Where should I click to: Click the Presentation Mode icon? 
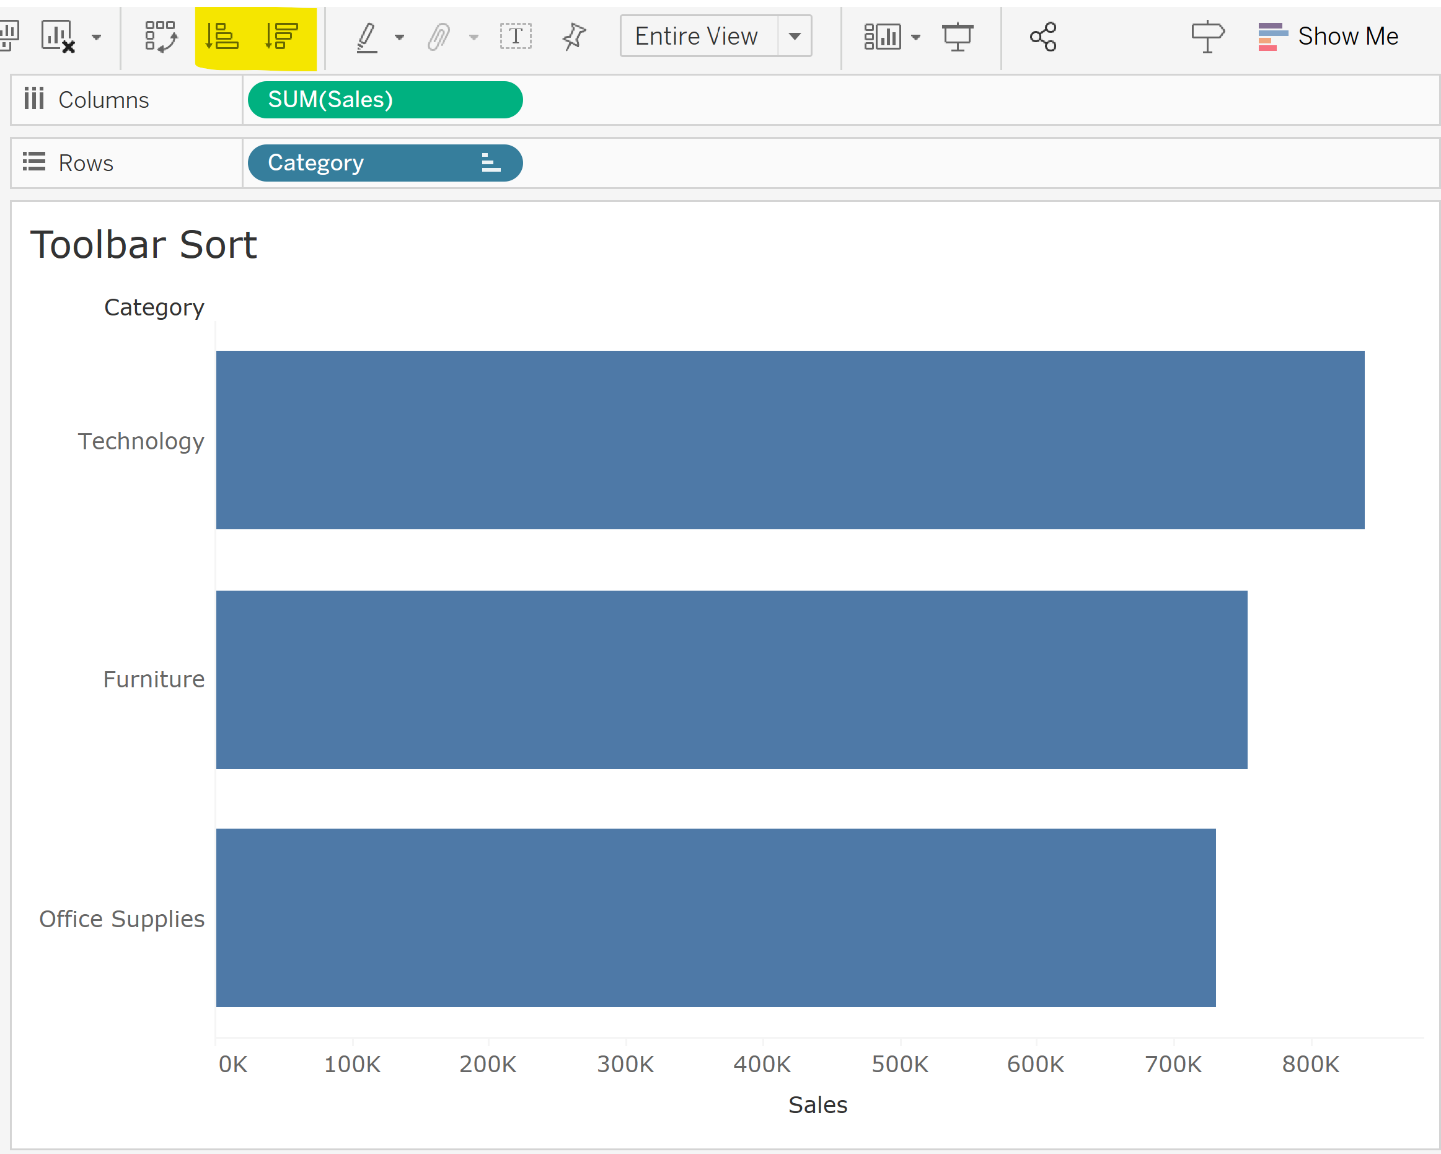(x=957, y=36)
